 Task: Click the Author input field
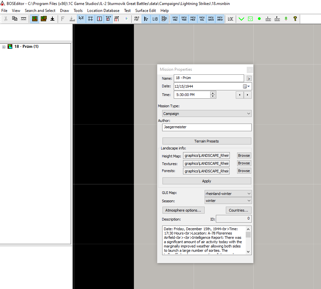(x=207, y=127)
